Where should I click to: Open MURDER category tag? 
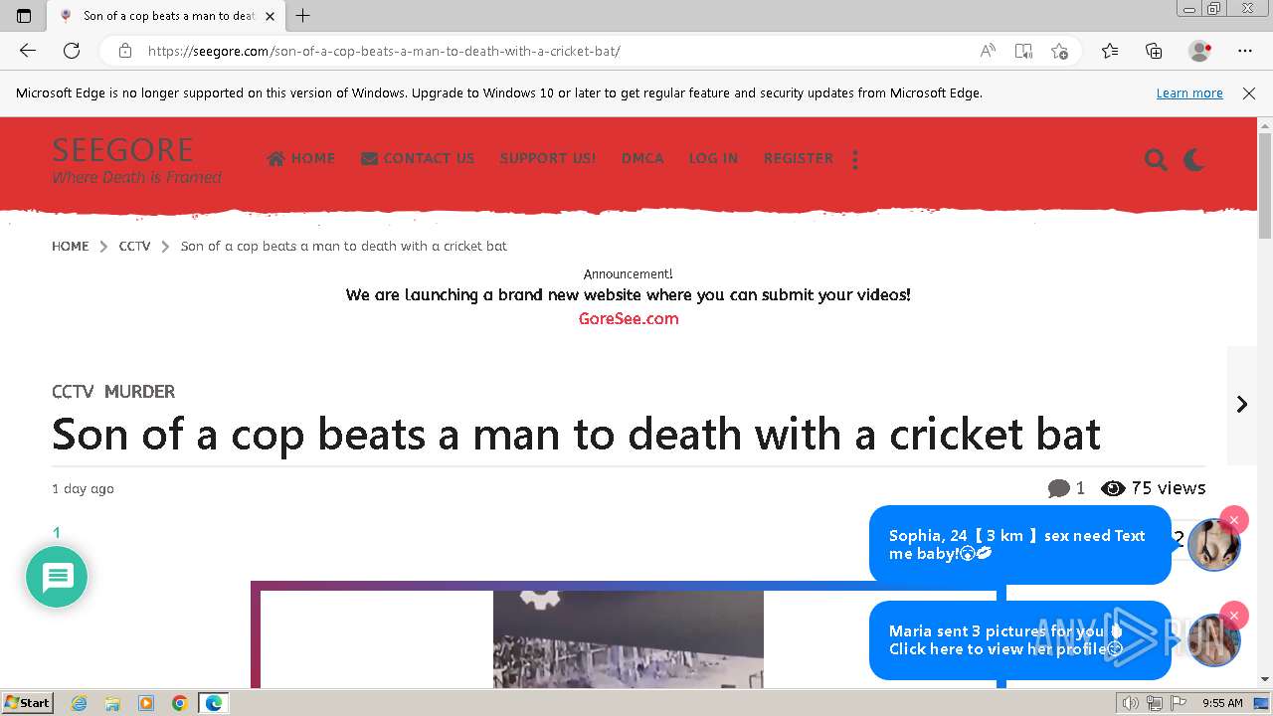coord(139,392)
